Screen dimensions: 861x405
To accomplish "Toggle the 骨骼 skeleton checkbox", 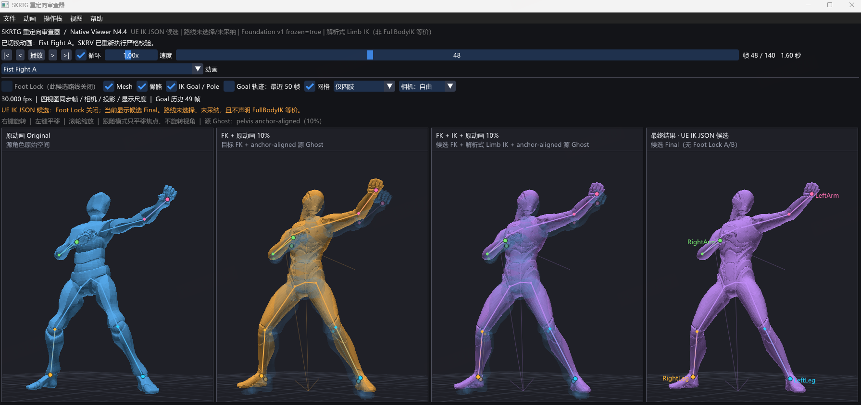I will [x=142, y=86].
